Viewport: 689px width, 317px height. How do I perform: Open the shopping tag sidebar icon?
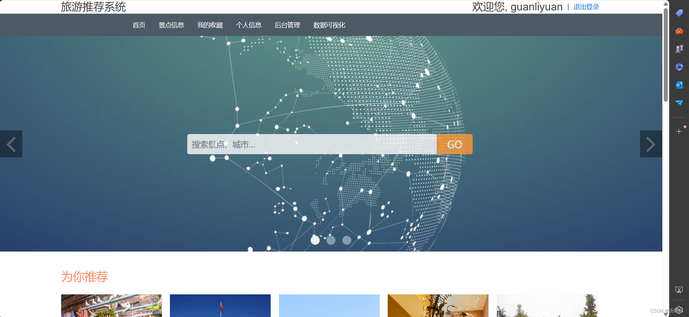[679, 13]
